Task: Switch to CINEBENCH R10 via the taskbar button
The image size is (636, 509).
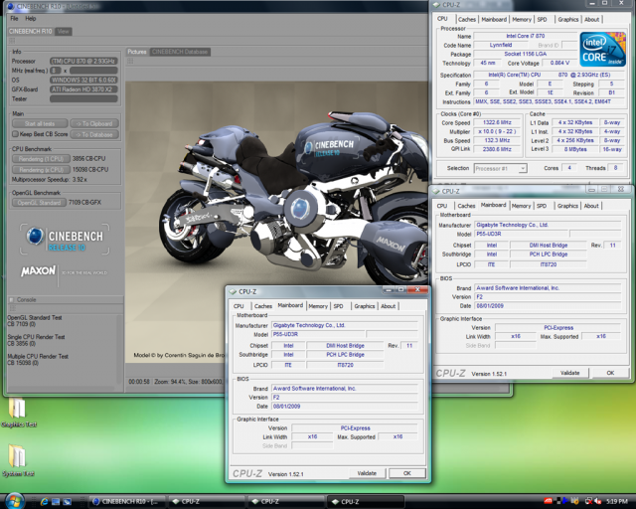Action: [x=126, y=502]
